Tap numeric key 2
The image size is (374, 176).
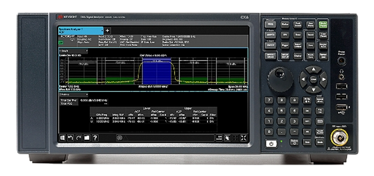(x=281, y=121)
